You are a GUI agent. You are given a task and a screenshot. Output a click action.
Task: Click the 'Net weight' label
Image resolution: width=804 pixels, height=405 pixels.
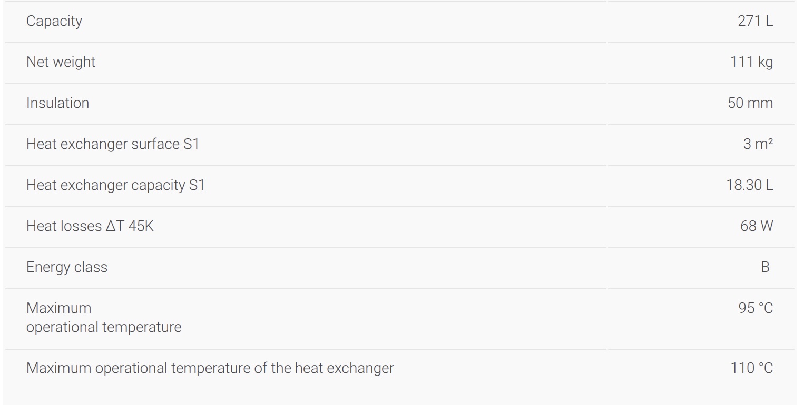61,62
